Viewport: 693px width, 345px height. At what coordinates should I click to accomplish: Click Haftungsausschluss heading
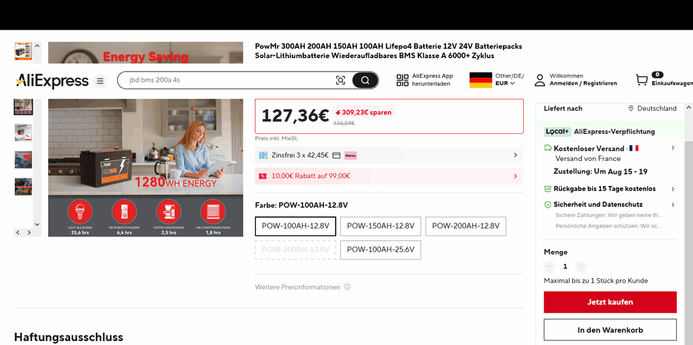[68, 337]
